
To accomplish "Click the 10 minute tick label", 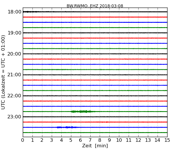I will (x=119, y=140).
